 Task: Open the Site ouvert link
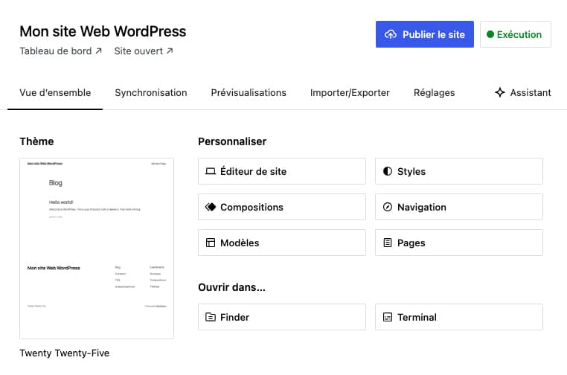click(x=144, y=51)
